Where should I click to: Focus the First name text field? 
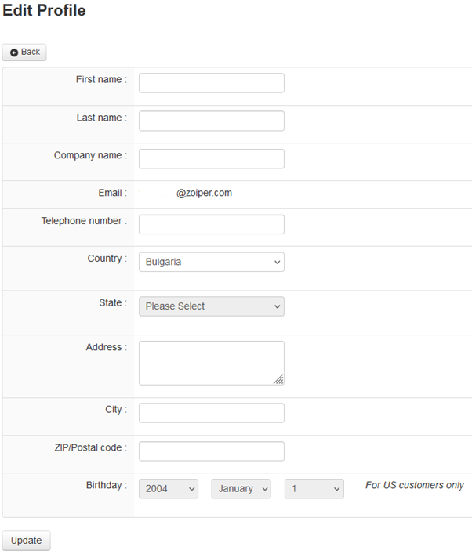(211, 83)
